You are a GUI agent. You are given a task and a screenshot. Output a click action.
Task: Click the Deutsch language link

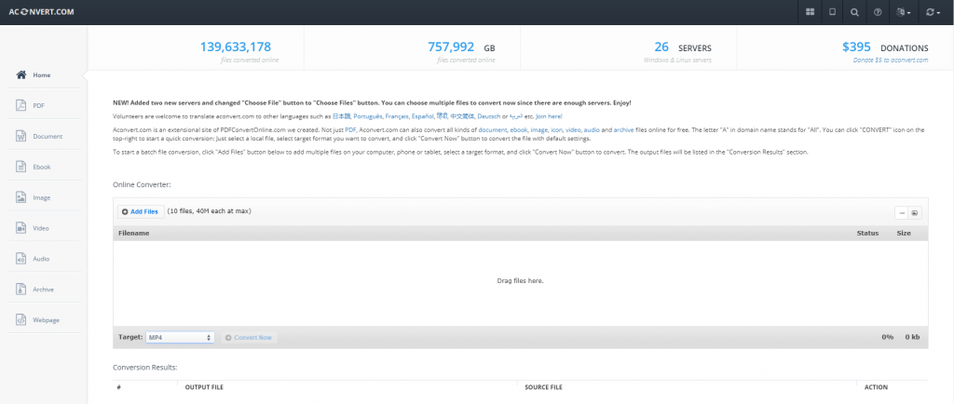click(x=488, y=116)
